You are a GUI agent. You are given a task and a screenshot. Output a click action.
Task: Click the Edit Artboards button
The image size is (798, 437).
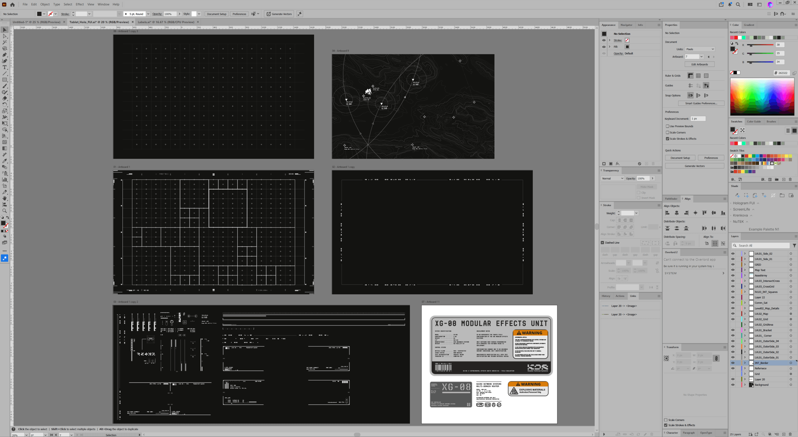click(699, 64)
